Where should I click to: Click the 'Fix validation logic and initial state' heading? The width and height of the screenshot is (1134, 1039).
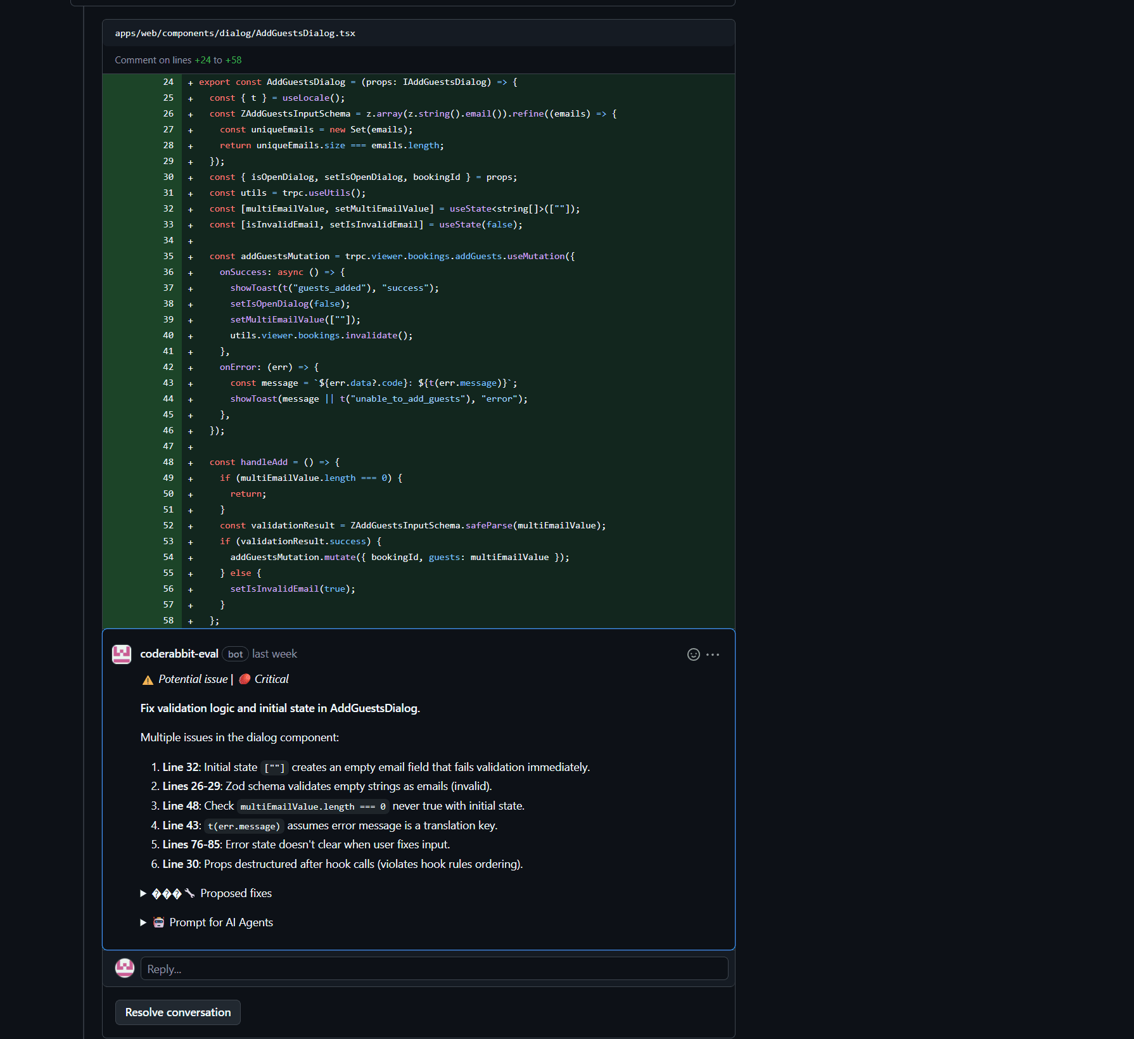(x=280, y=708)
